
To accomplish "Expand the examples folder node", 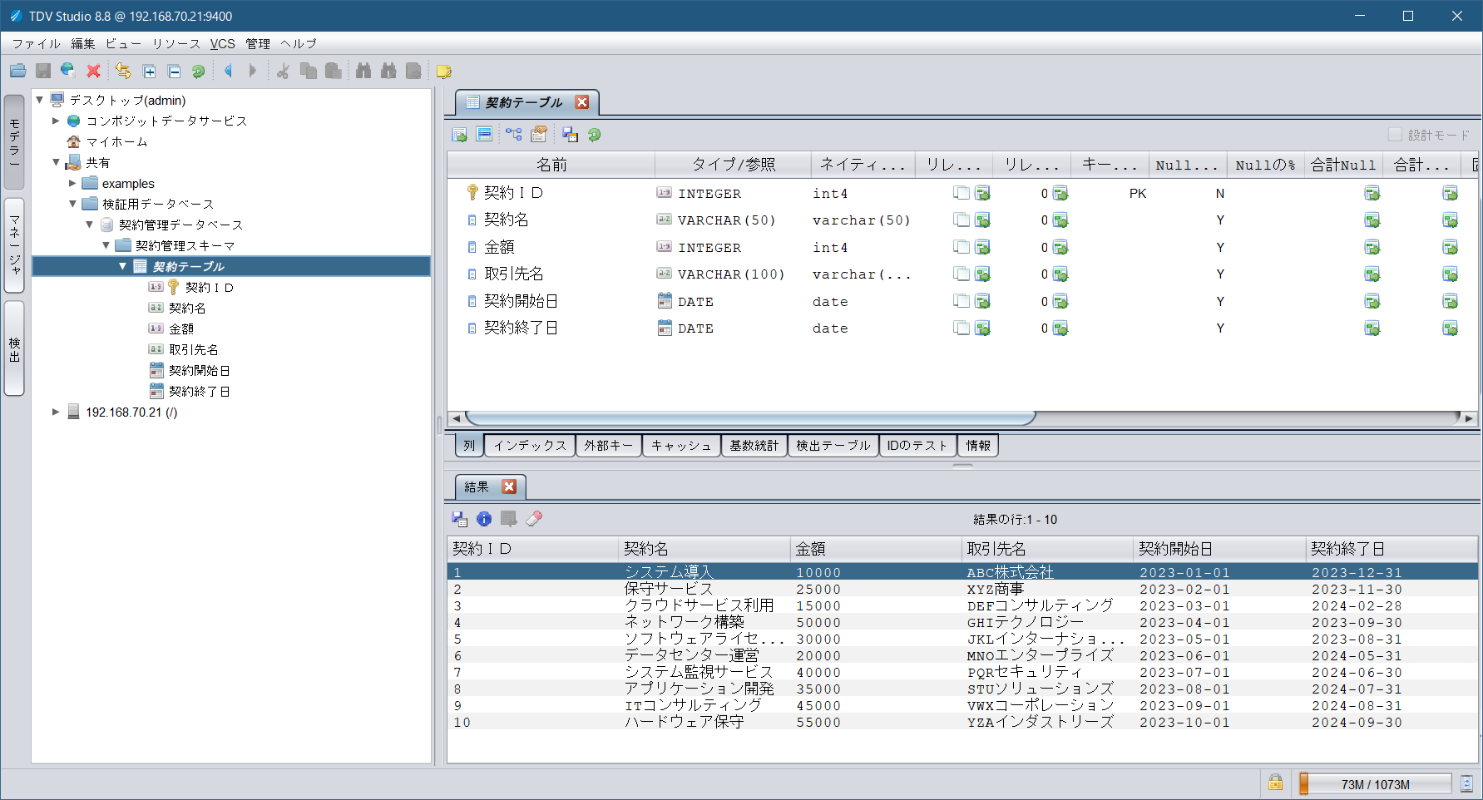I will (x=72, y=183).
